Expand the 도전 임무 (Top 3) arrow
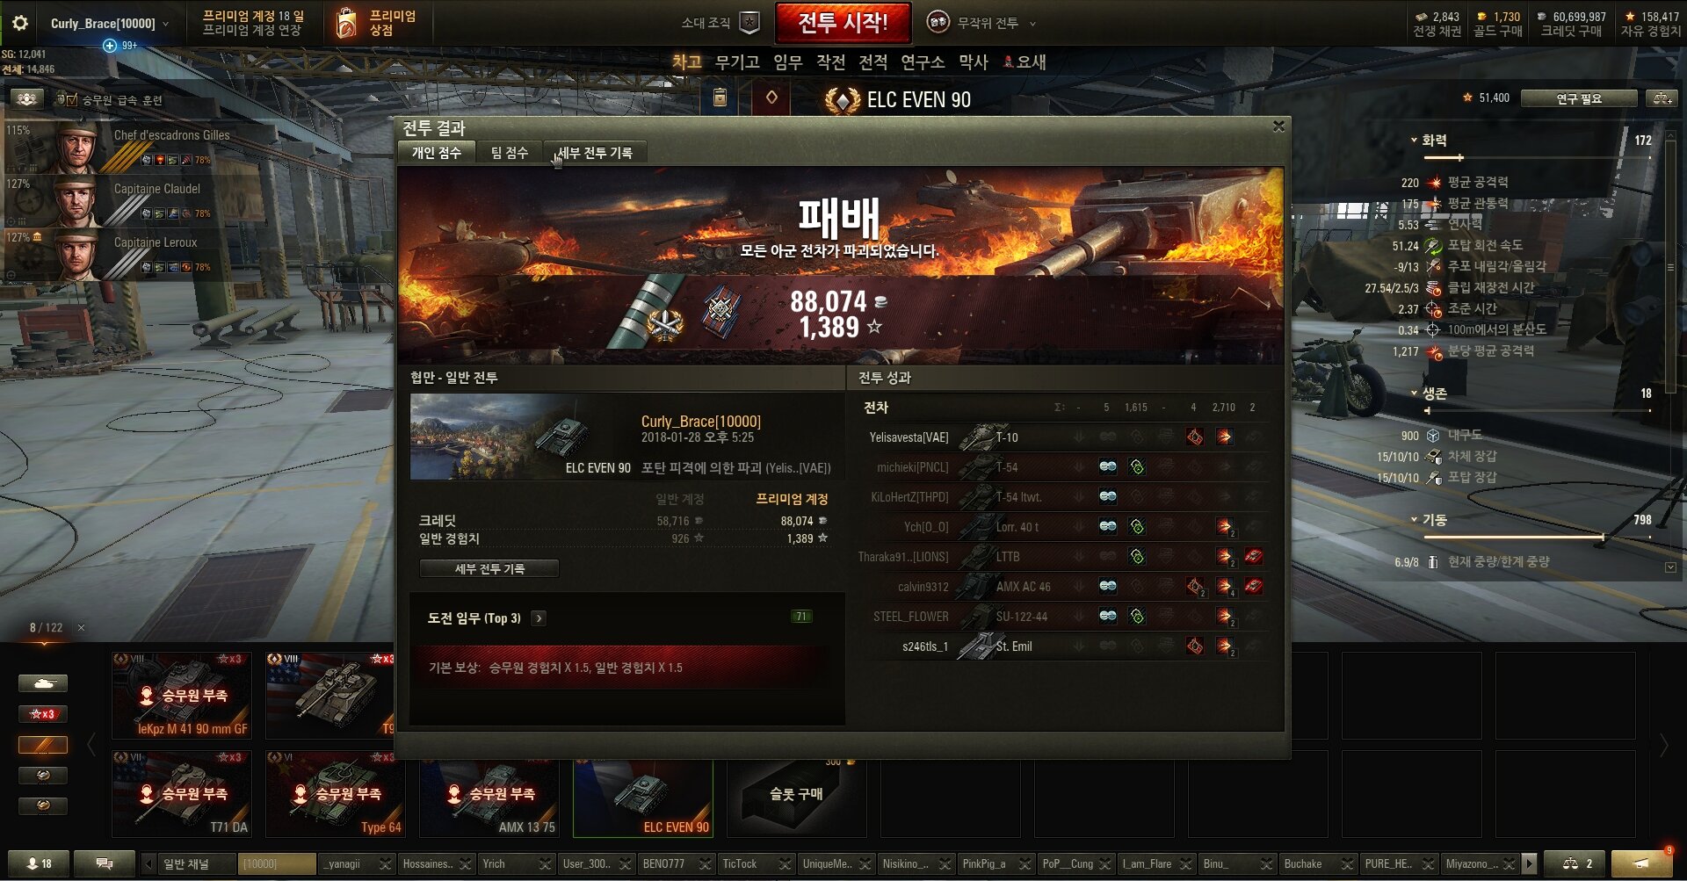Viewport: 1687px width, 881px height. (539, 618)
